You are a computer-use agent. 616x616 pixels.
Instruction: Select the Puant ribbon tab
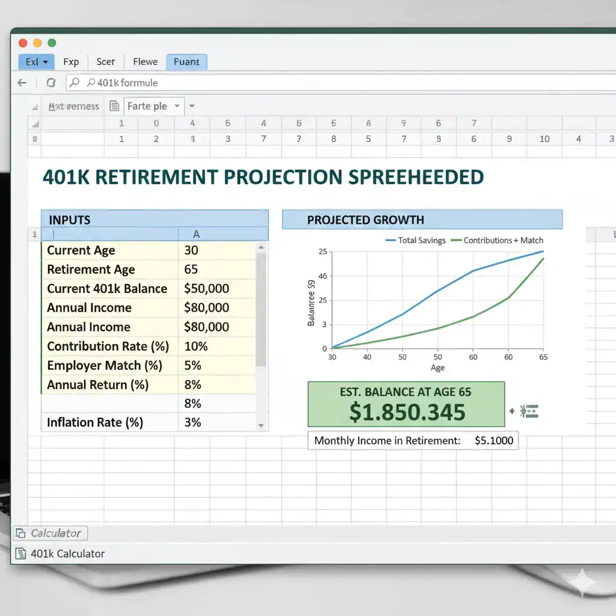186,61
